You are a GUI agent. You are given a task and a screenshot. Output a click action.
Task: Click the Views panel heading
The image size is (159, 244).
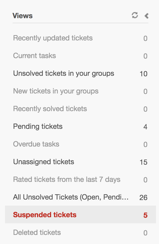23,16
